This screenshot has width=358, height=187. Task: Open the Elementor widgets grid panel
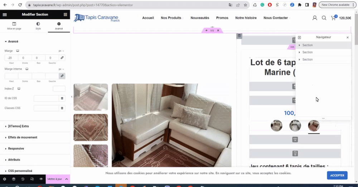(x=65, y=14)
